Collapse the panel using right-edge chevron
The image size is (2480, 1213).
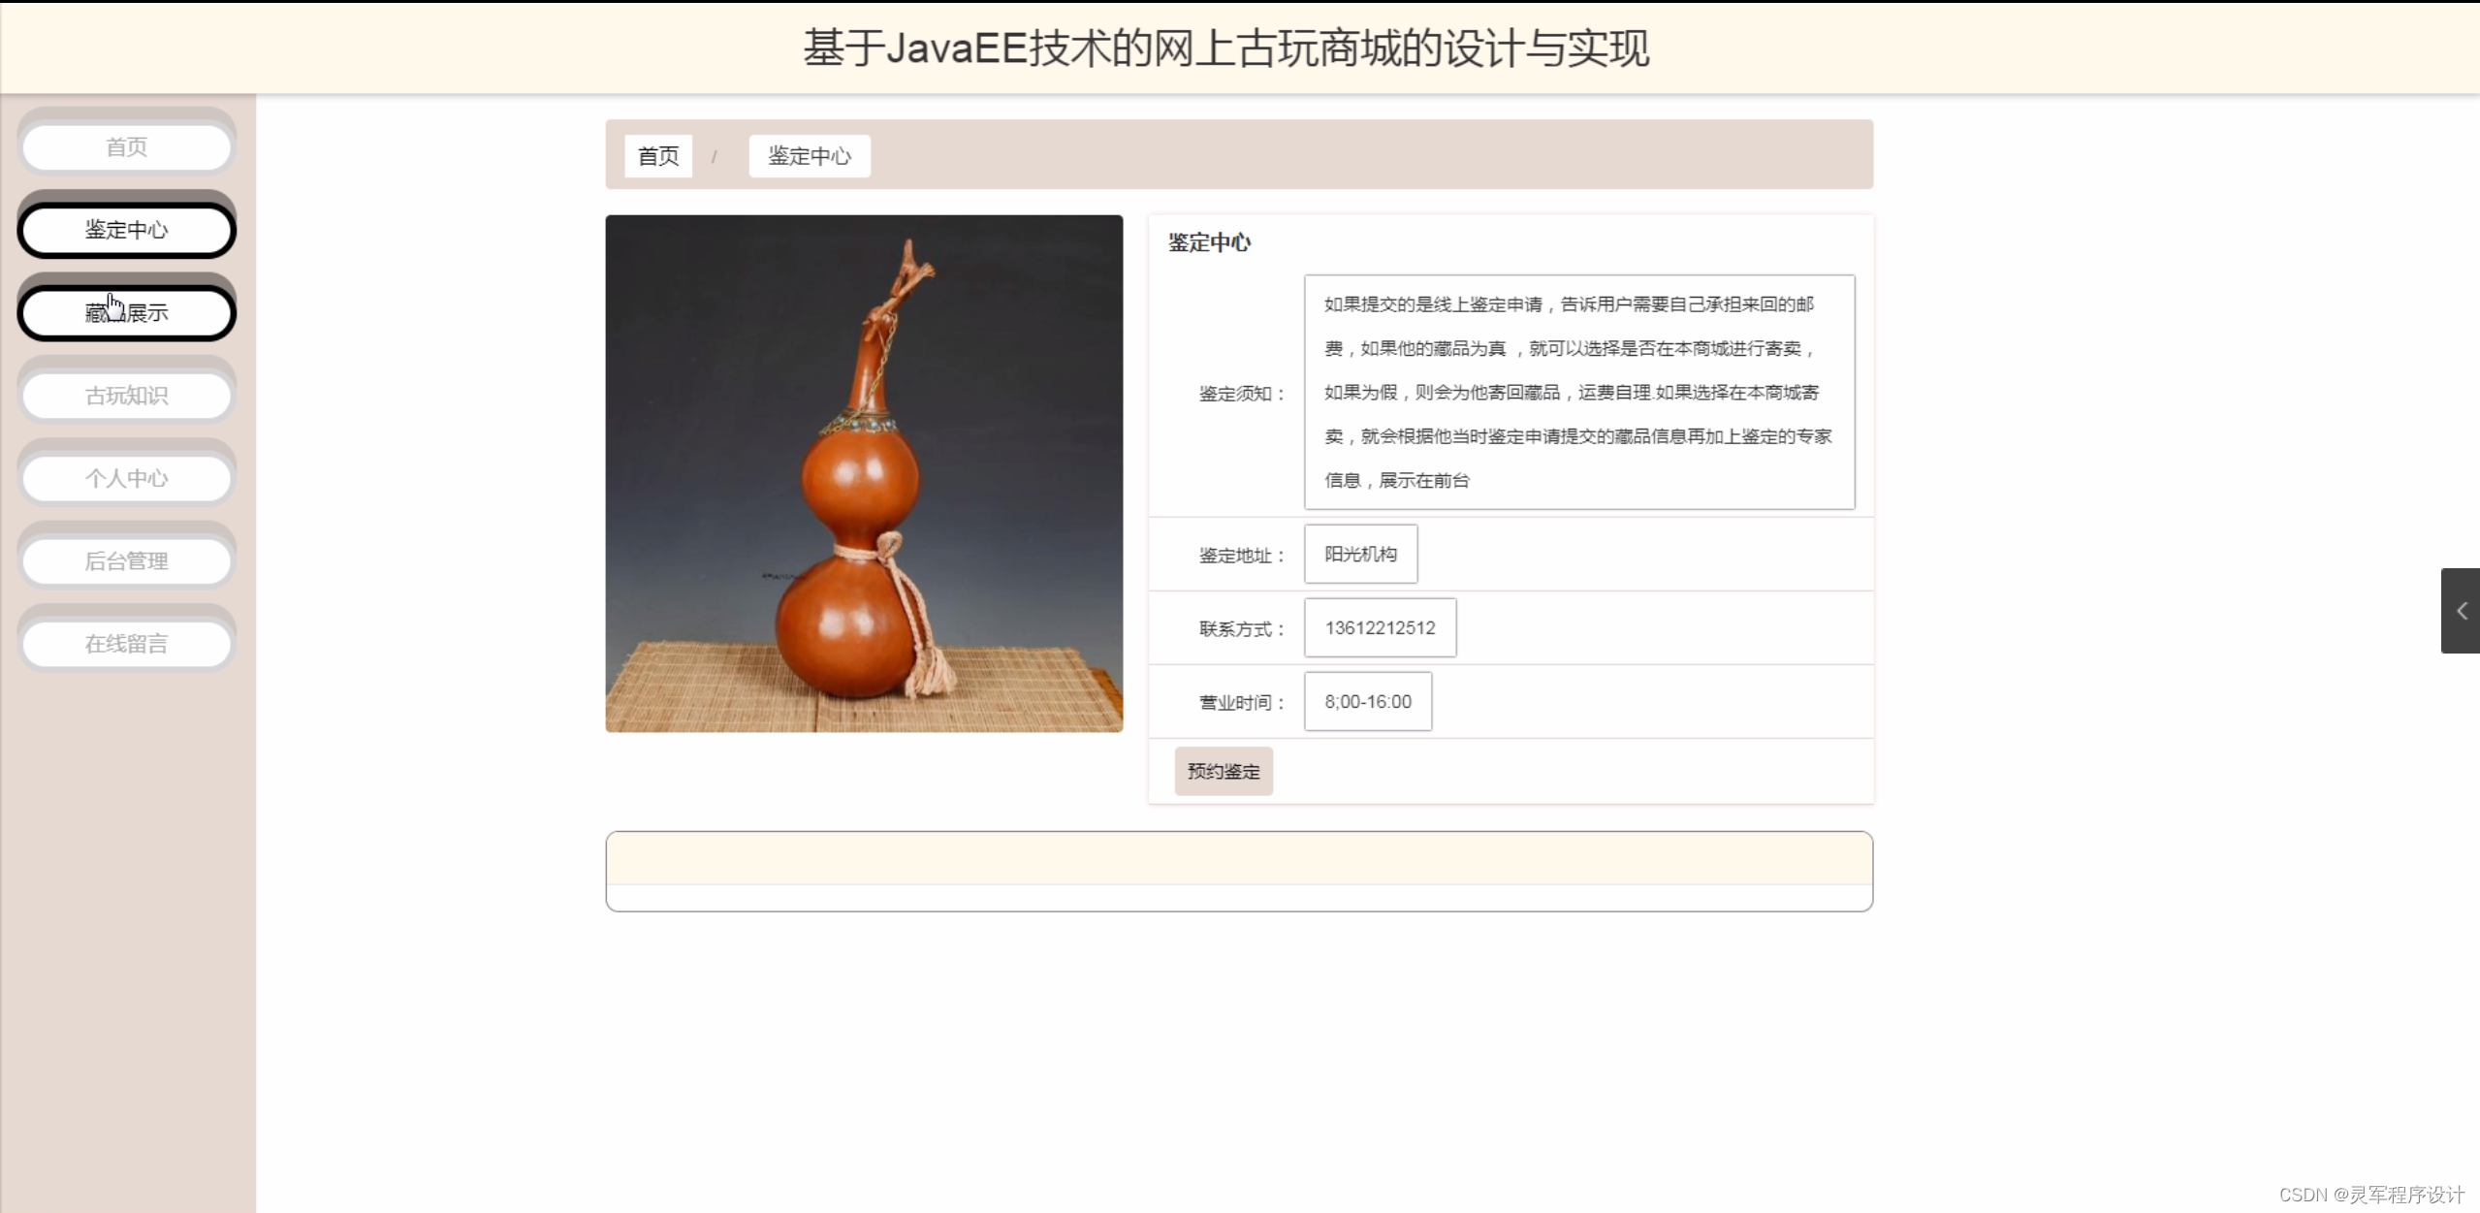point(2463,610)
